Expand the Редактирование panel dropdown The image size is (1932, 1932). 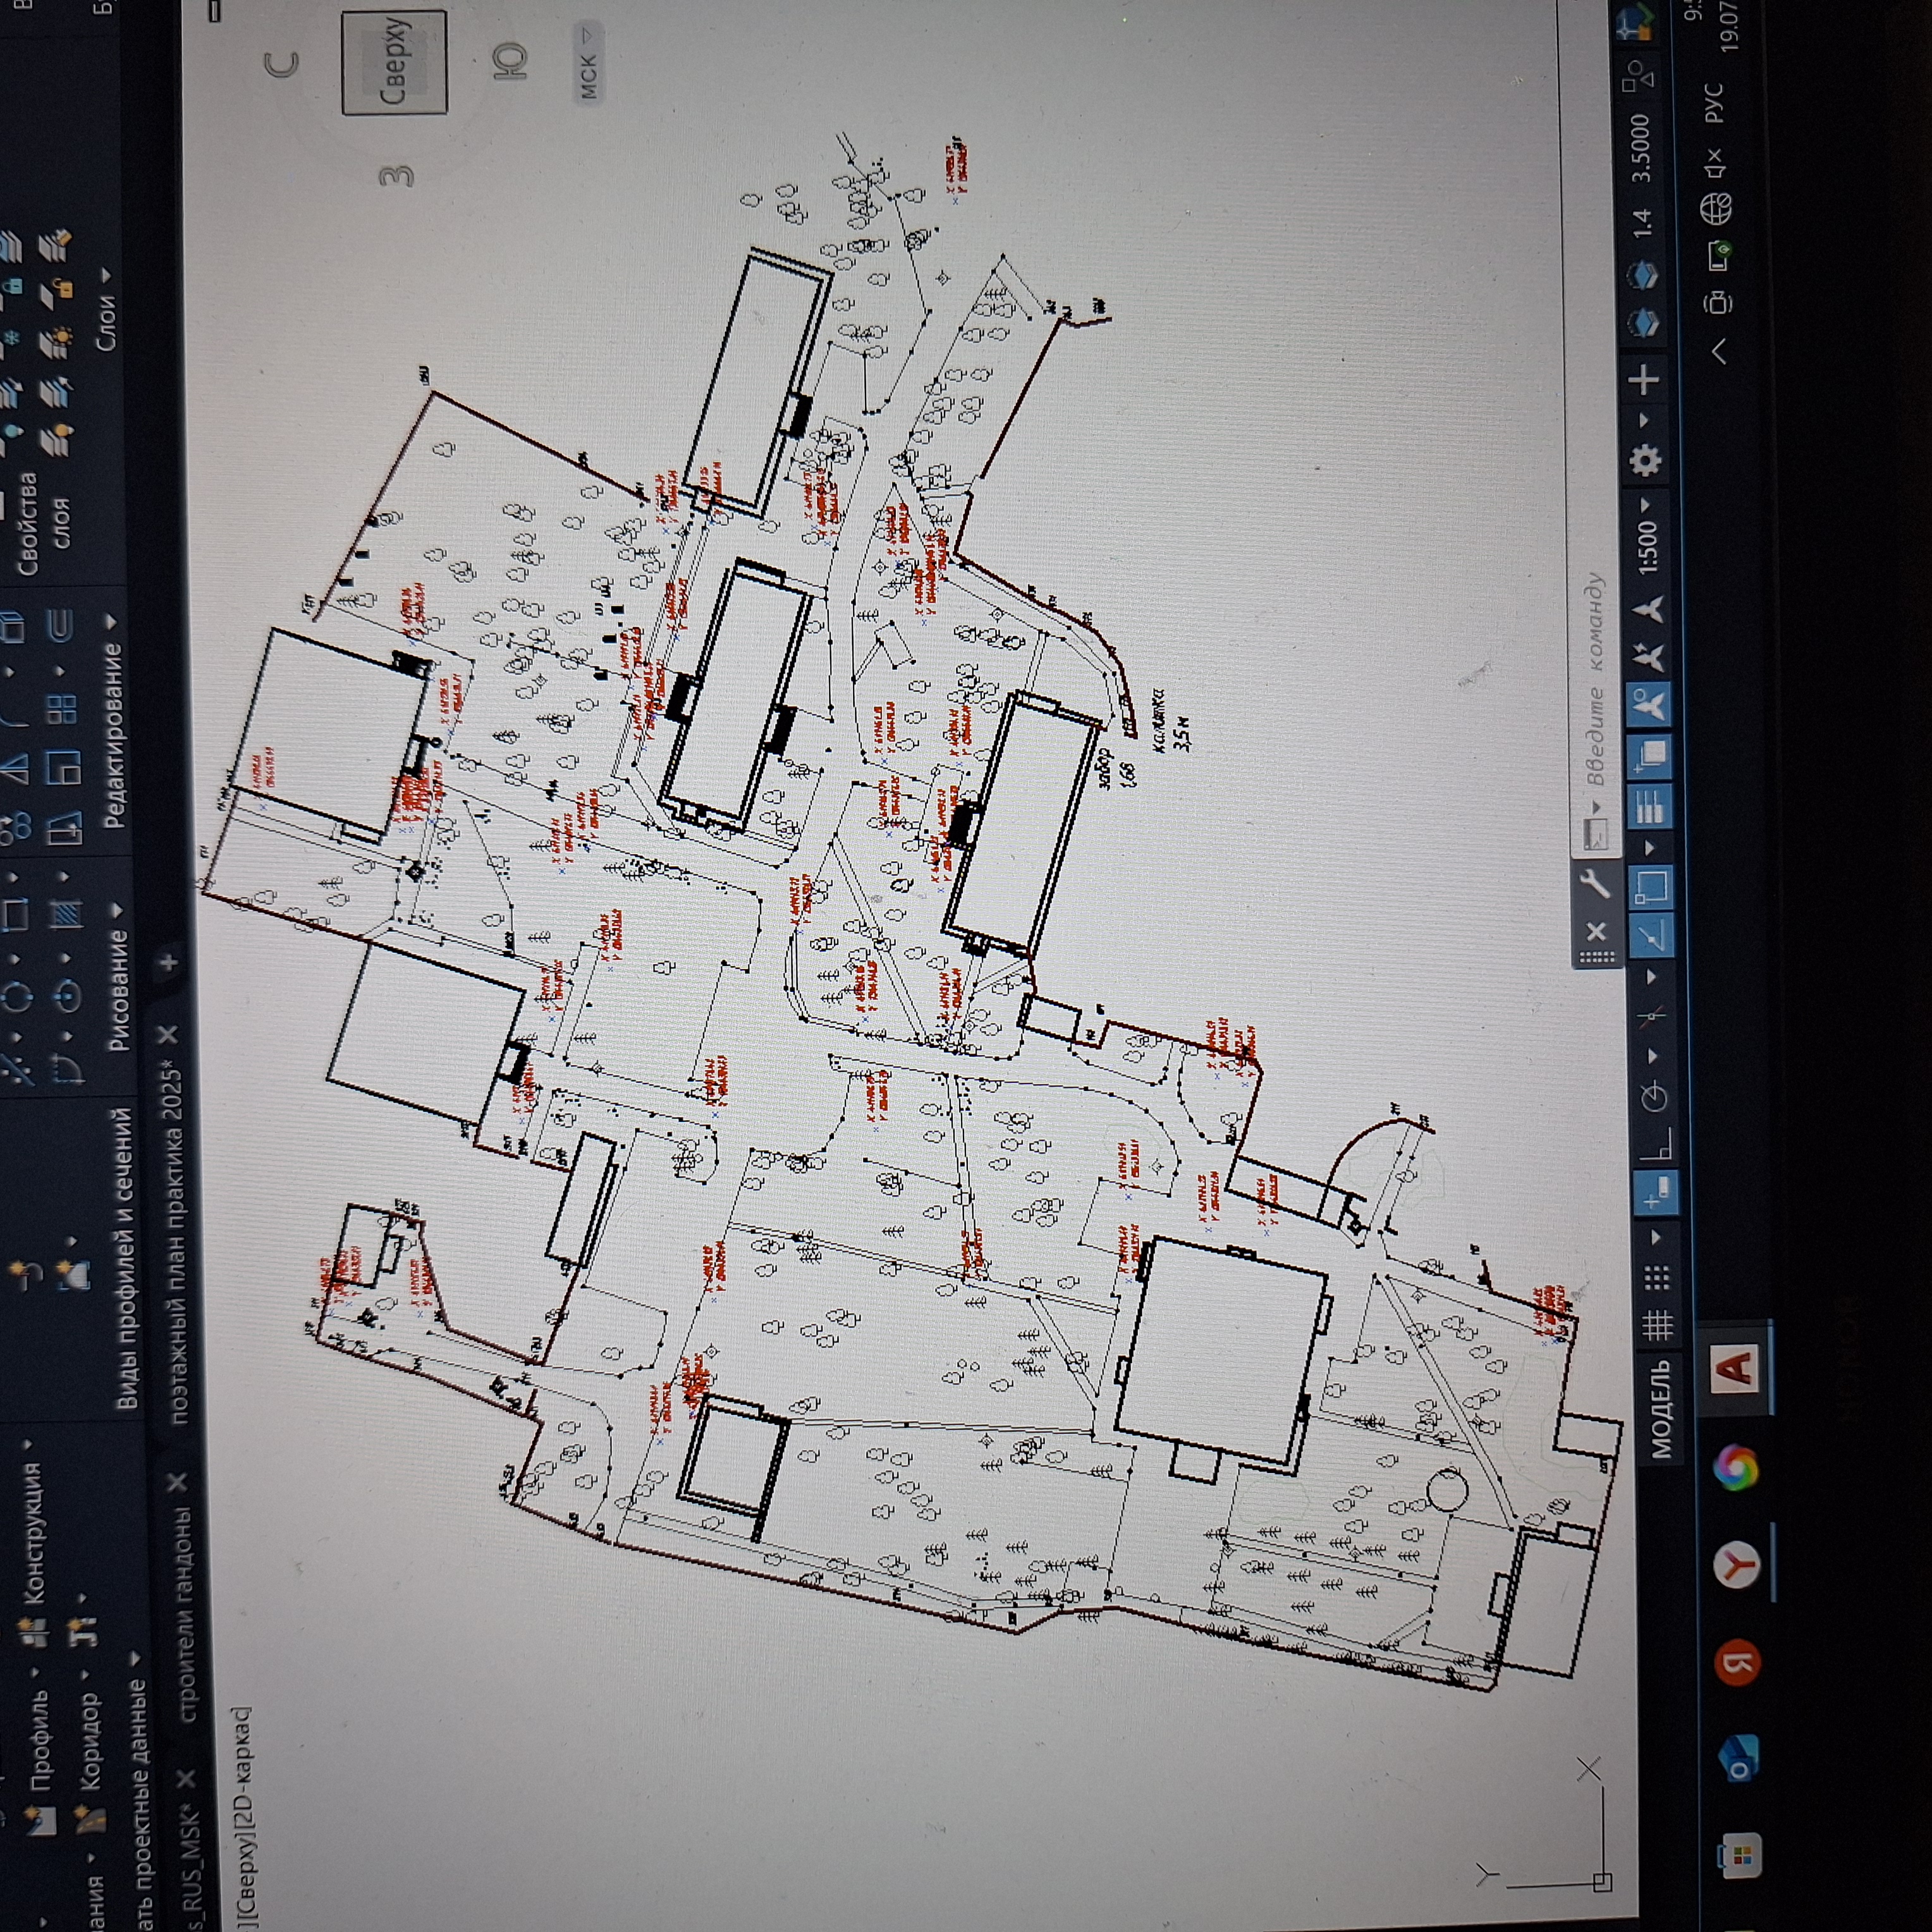(111, 622)
